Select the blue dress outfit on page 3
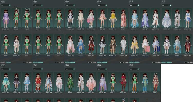Viewport: 193px width, 102px height. coord(81,44)
